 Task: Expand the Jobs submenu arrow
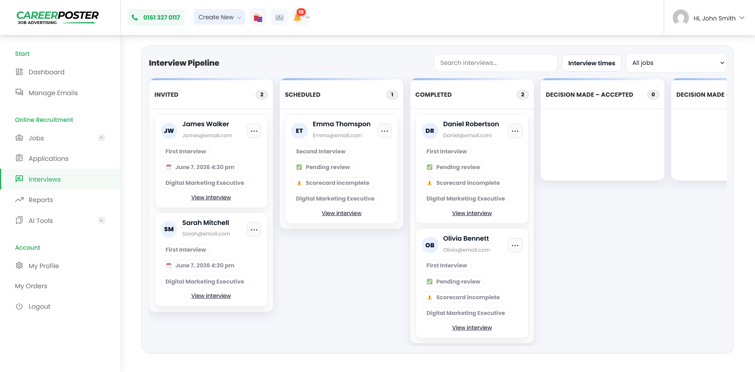102,138
